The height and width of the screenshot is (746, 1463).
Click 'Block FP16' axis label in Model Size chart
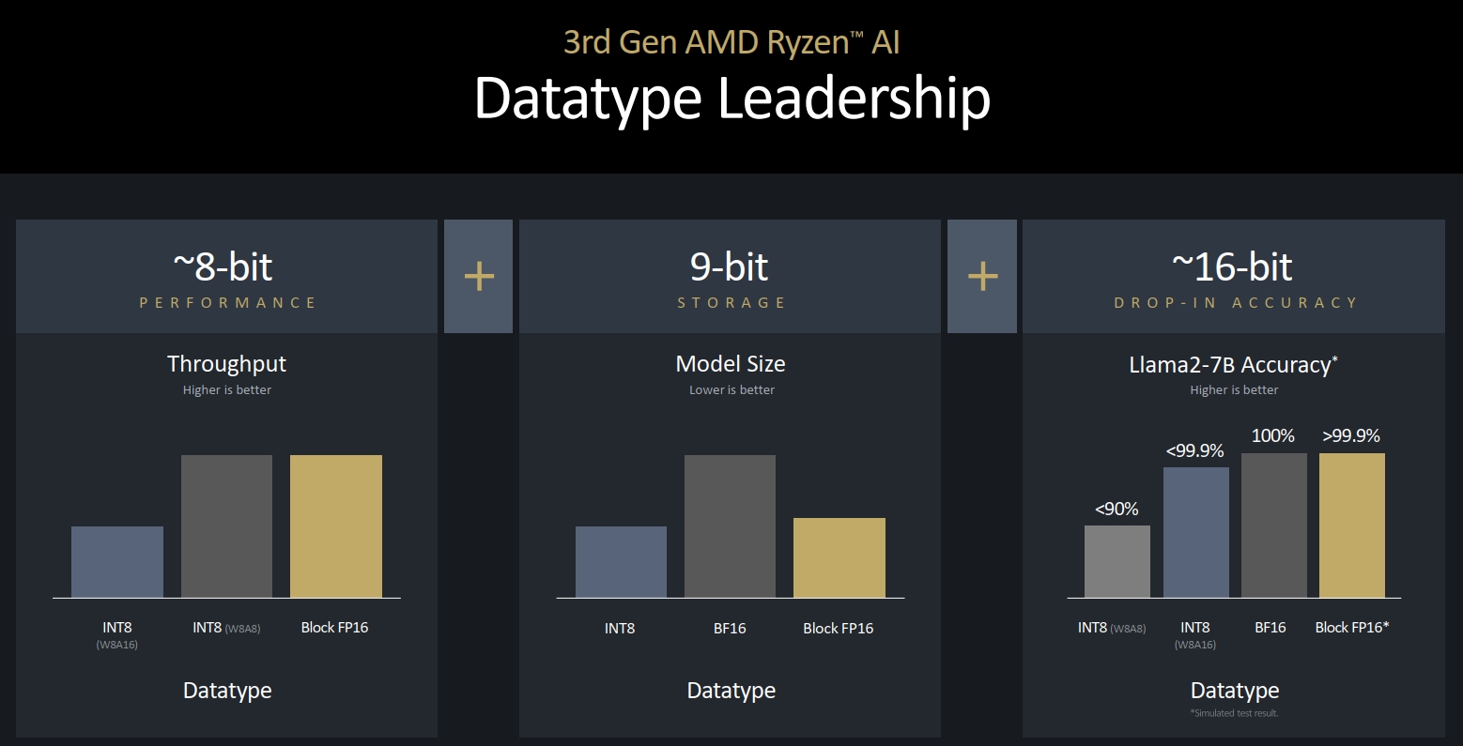839,629
